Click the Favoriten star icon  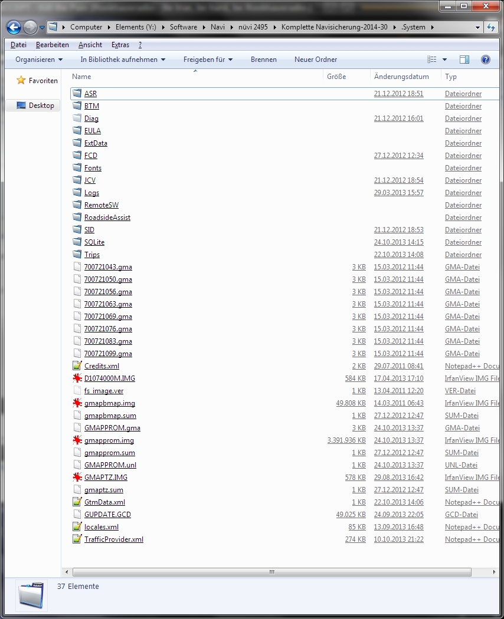[21, 80]
